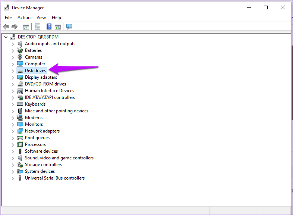
Task: Click the Mice and pointing devices icon
Action: pyautogui.click(x=20, y=111)
